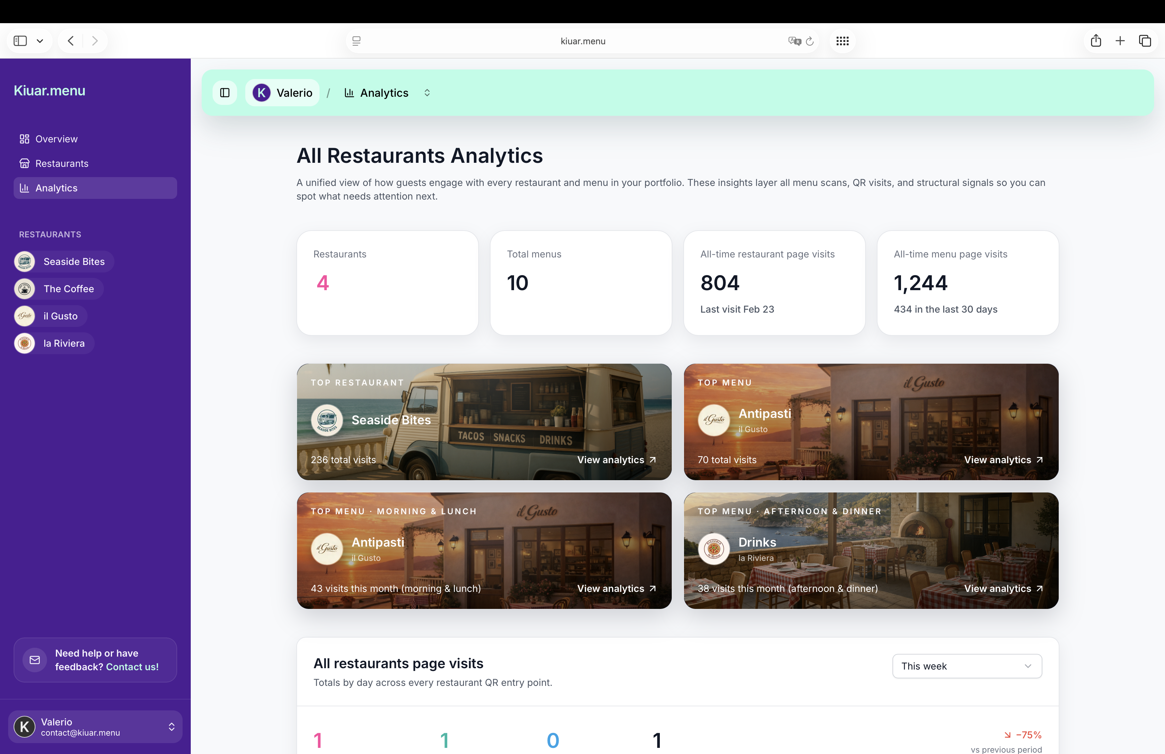Click The Coffee restaurant logo icon
Image resolution: width=1165 pixels, height=754 pixels.
coord(25,289)
